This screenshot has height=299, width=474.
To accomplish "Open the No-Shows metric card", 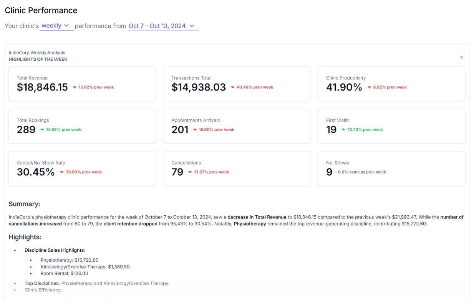I will (391, 168).
